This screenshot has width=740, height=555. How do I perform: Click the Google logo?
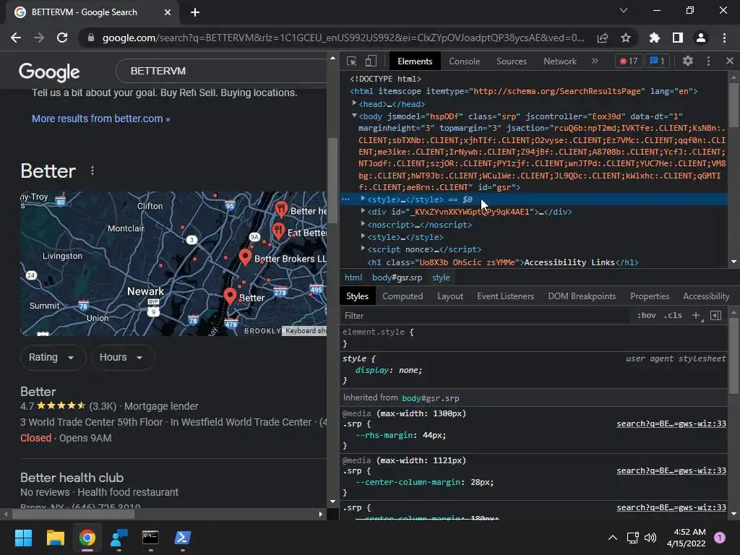pos(49,72)
